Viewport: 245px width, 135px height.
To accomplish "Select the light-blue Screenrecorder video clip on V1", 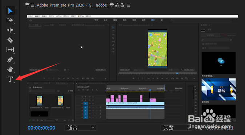I will click(x=135, y=103).
